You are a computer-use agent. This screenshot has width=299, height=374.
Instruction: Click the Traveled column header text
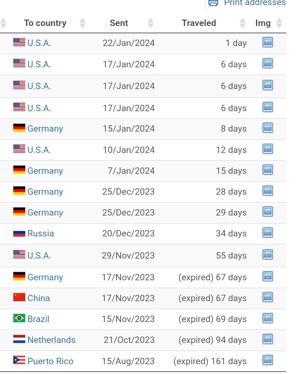199,23
